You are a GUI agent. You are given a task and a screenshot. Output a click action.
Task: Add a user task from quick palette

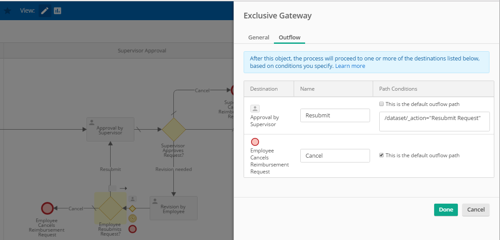click(x=132, y=199)
